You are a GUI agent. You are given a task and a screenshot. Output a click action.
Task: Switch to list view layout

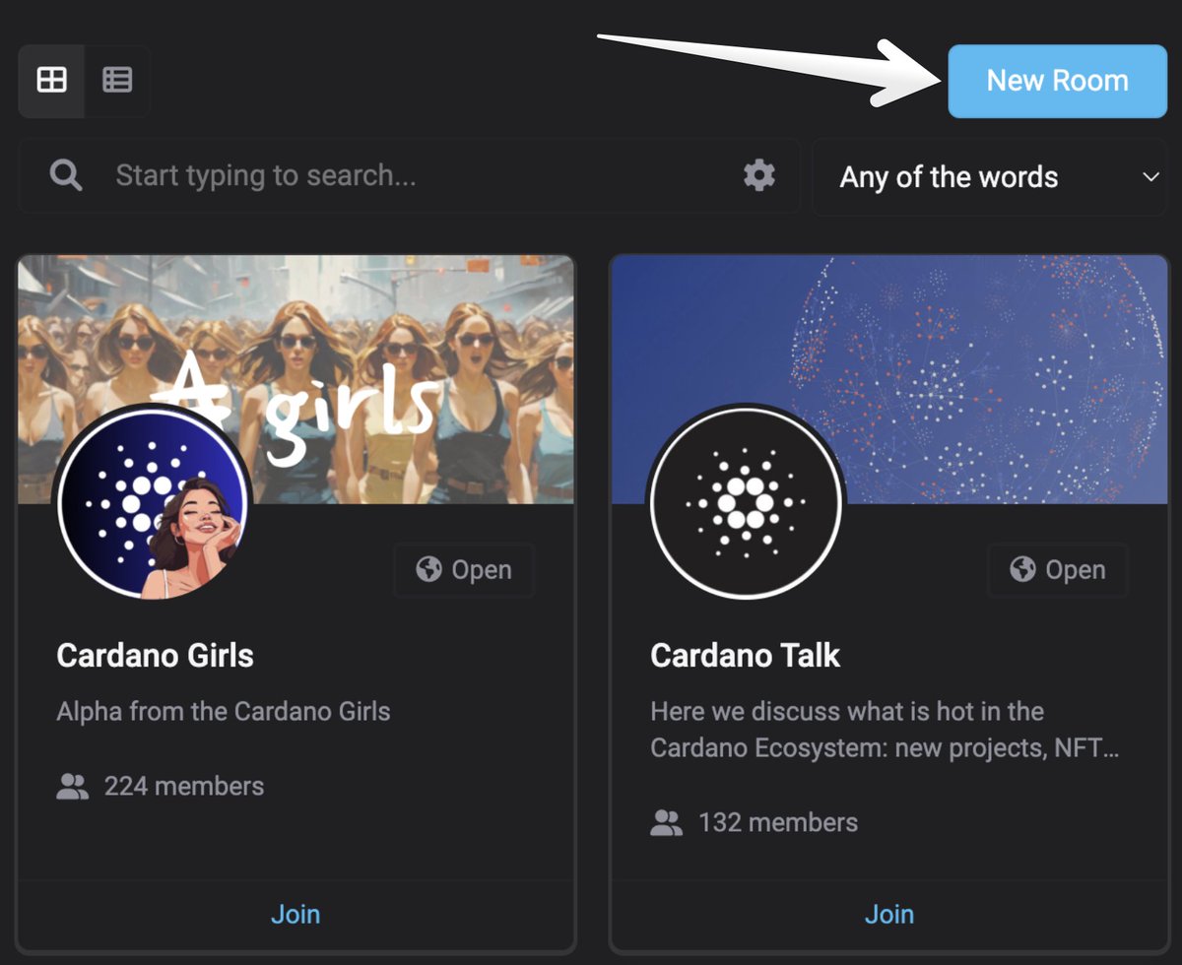tap(117, 80)
